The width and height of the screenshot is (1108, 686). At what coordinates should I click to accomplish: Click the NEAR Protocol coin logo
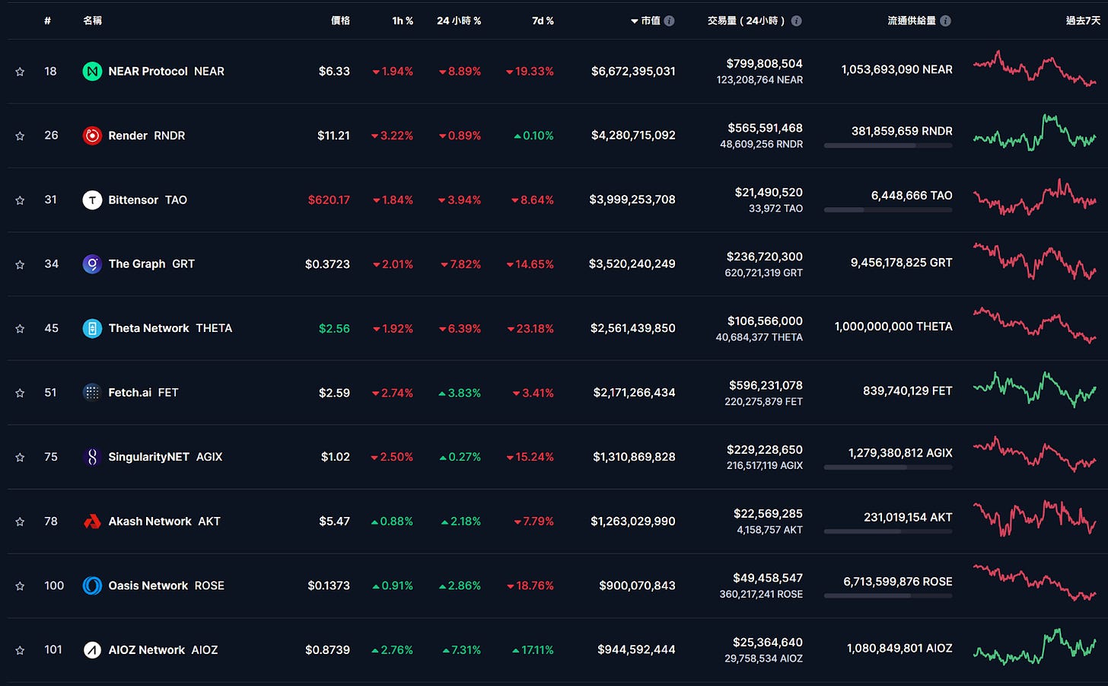(x=92, y=72)
